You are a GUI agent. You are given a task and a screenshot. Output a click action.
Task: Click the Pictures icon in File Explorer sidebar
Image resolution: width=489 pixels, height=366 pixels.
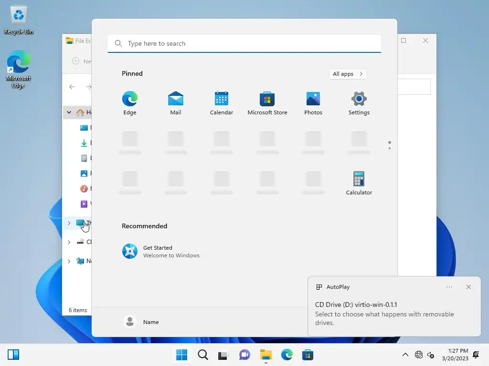84,173
